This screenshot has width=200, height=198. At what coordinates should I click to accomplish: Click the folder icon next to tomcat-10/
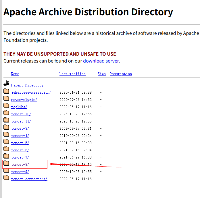[6, 113]
